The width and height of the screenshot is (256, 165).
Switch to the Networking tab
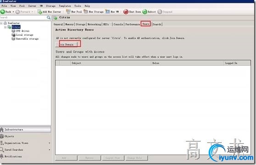coord(94,24)
